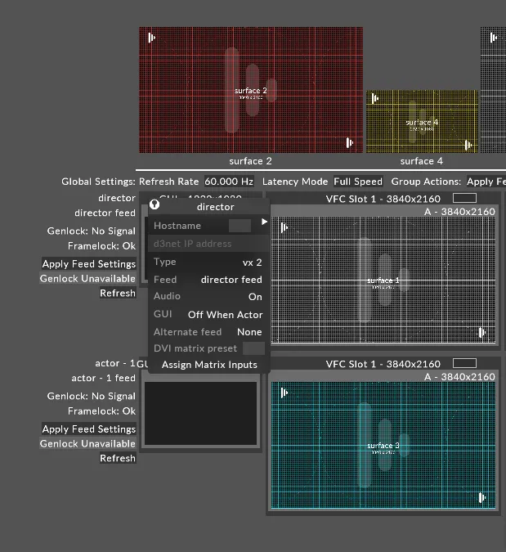This screenshot has width=506, height=552.
Task: Click the disguise logo on surface 2 top-left
Action: (150, 37)
